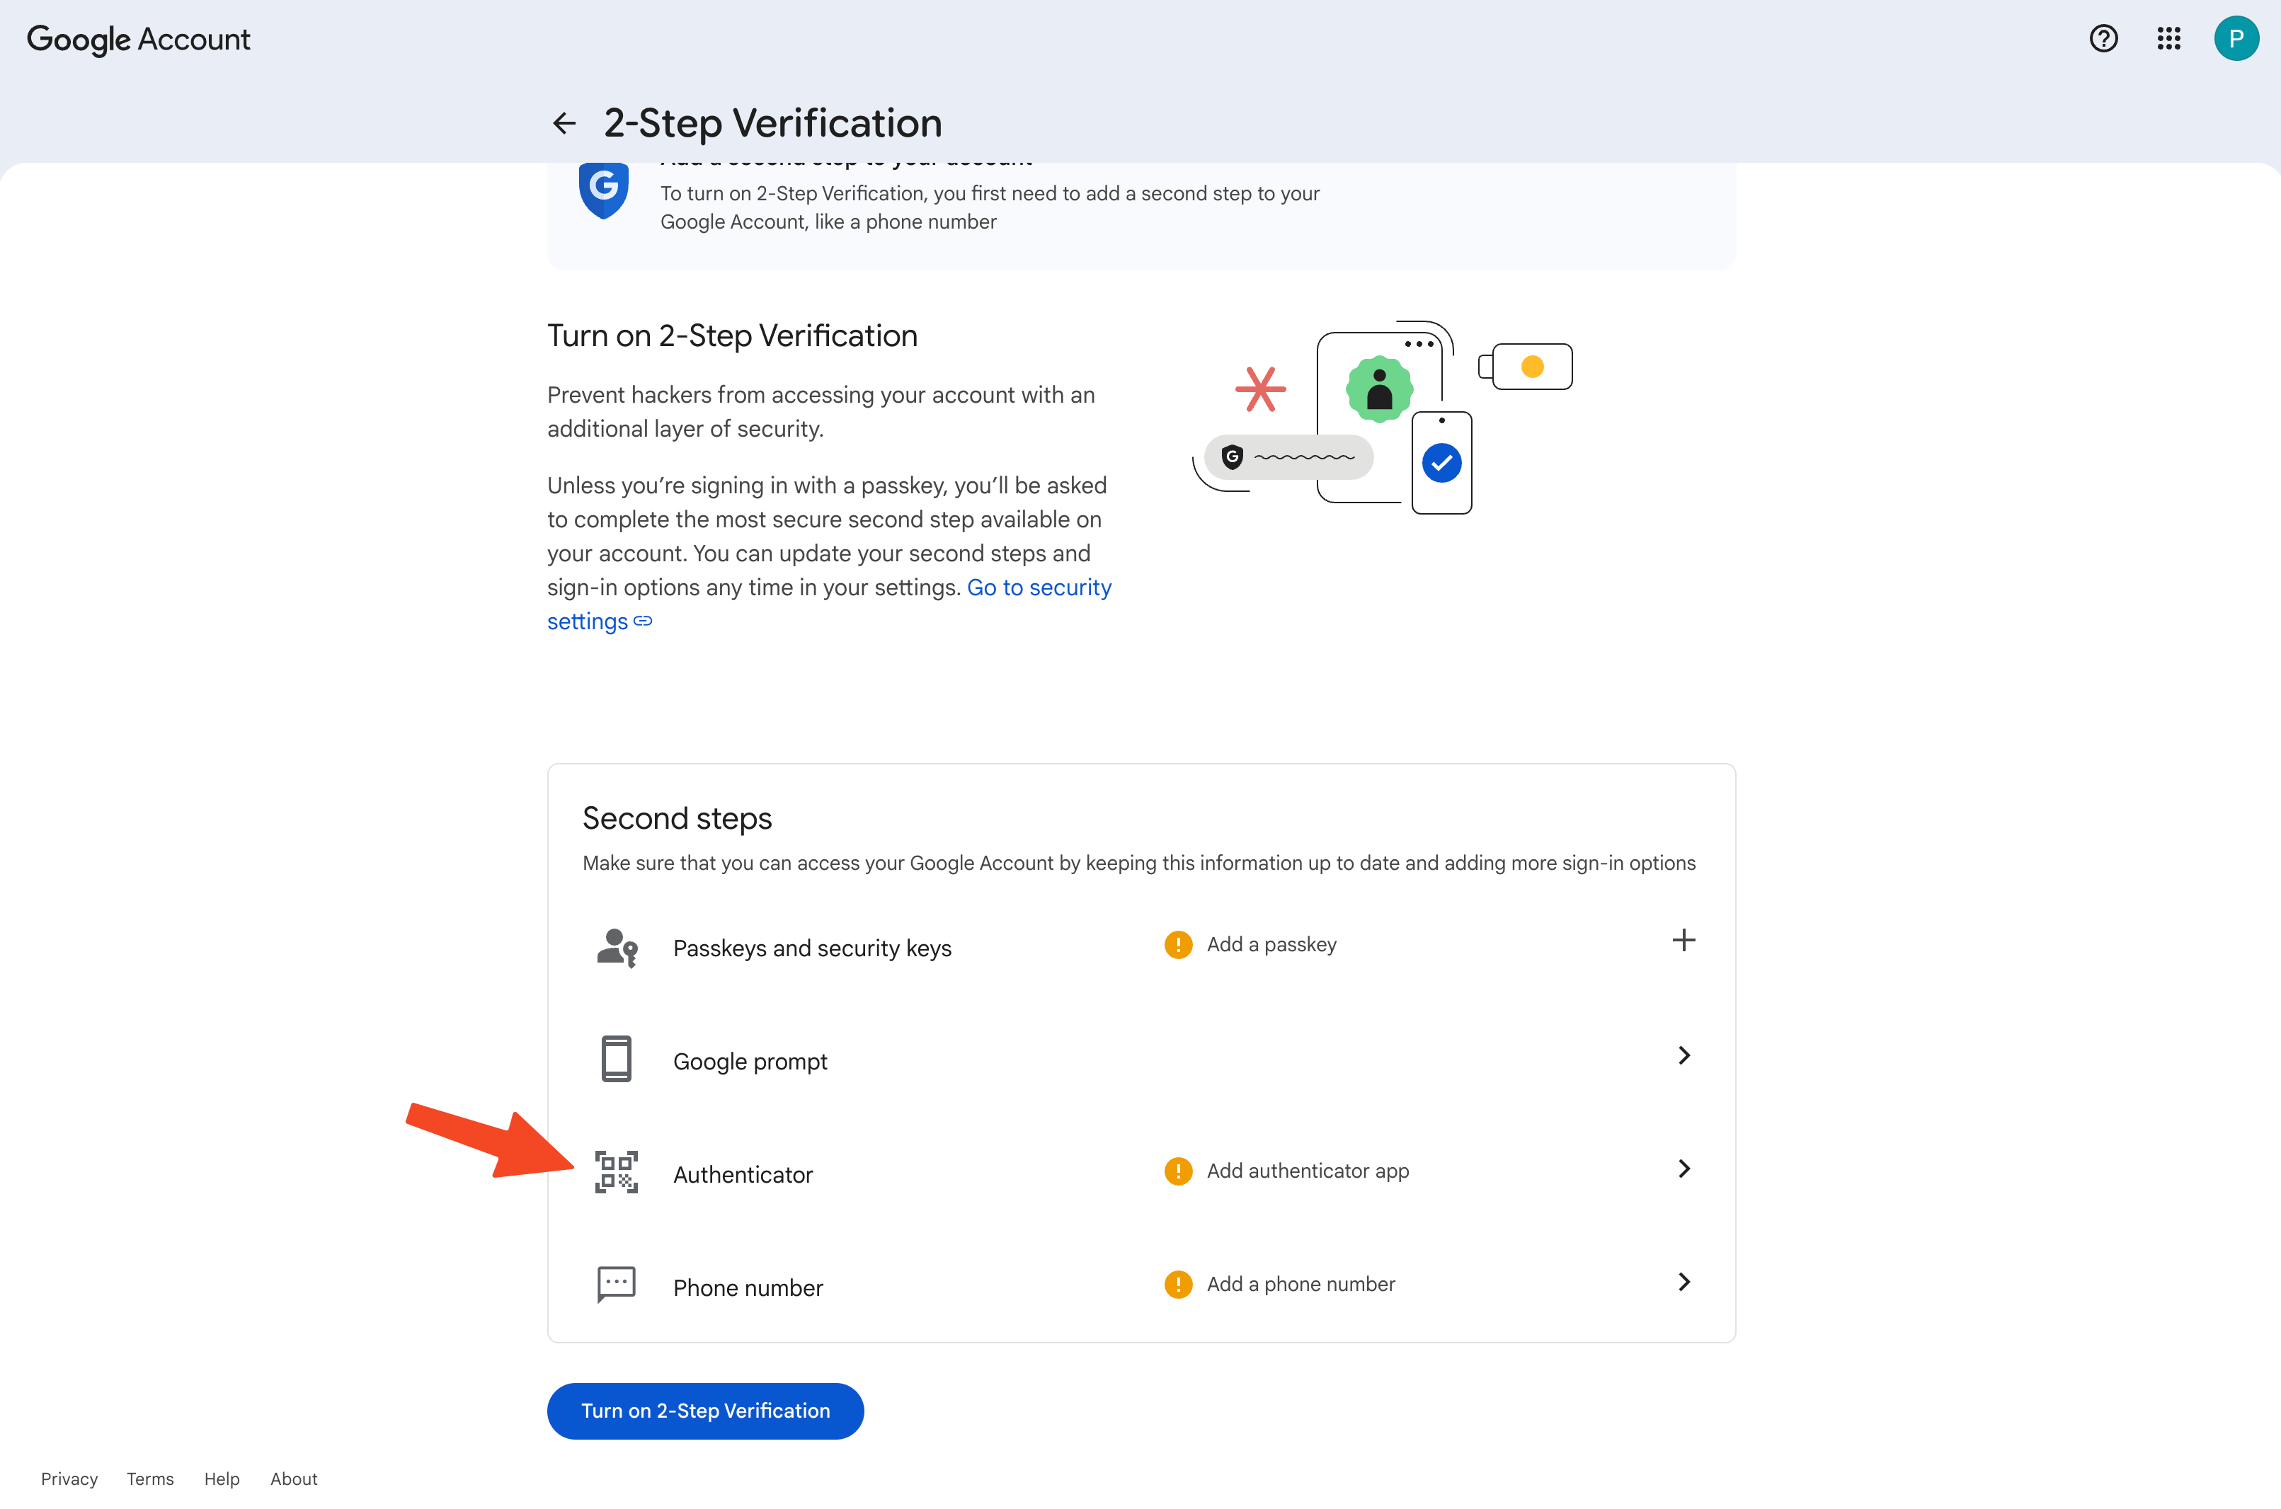Screen dimensions: 2281x1509
Task: Open the Terms footer link
Action: [150, 1479]
